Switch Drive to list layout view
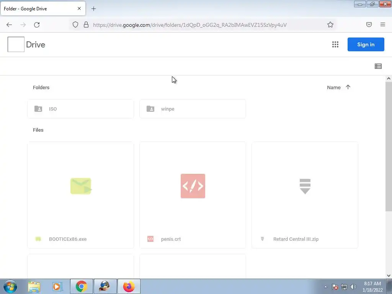392x294 pixels. tap(378, 66)
